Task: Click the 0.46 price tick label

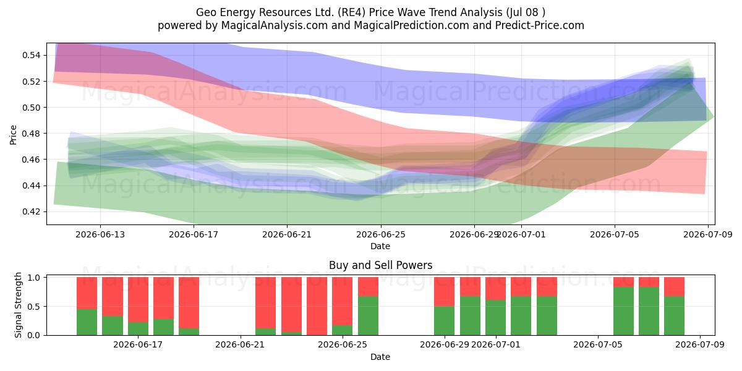Action: (31, 160)
